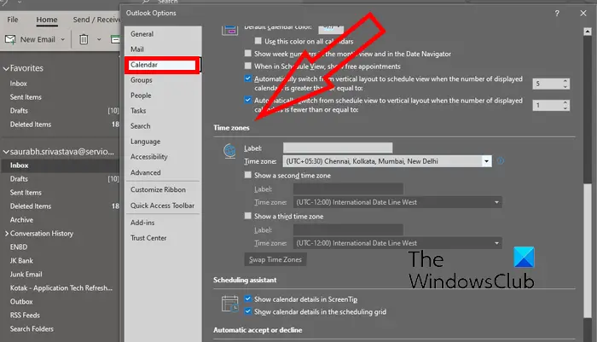Click the third time zone Label field
Viewport: 597px width, 342px height.
pyautogui.click(x=348, y=229)
